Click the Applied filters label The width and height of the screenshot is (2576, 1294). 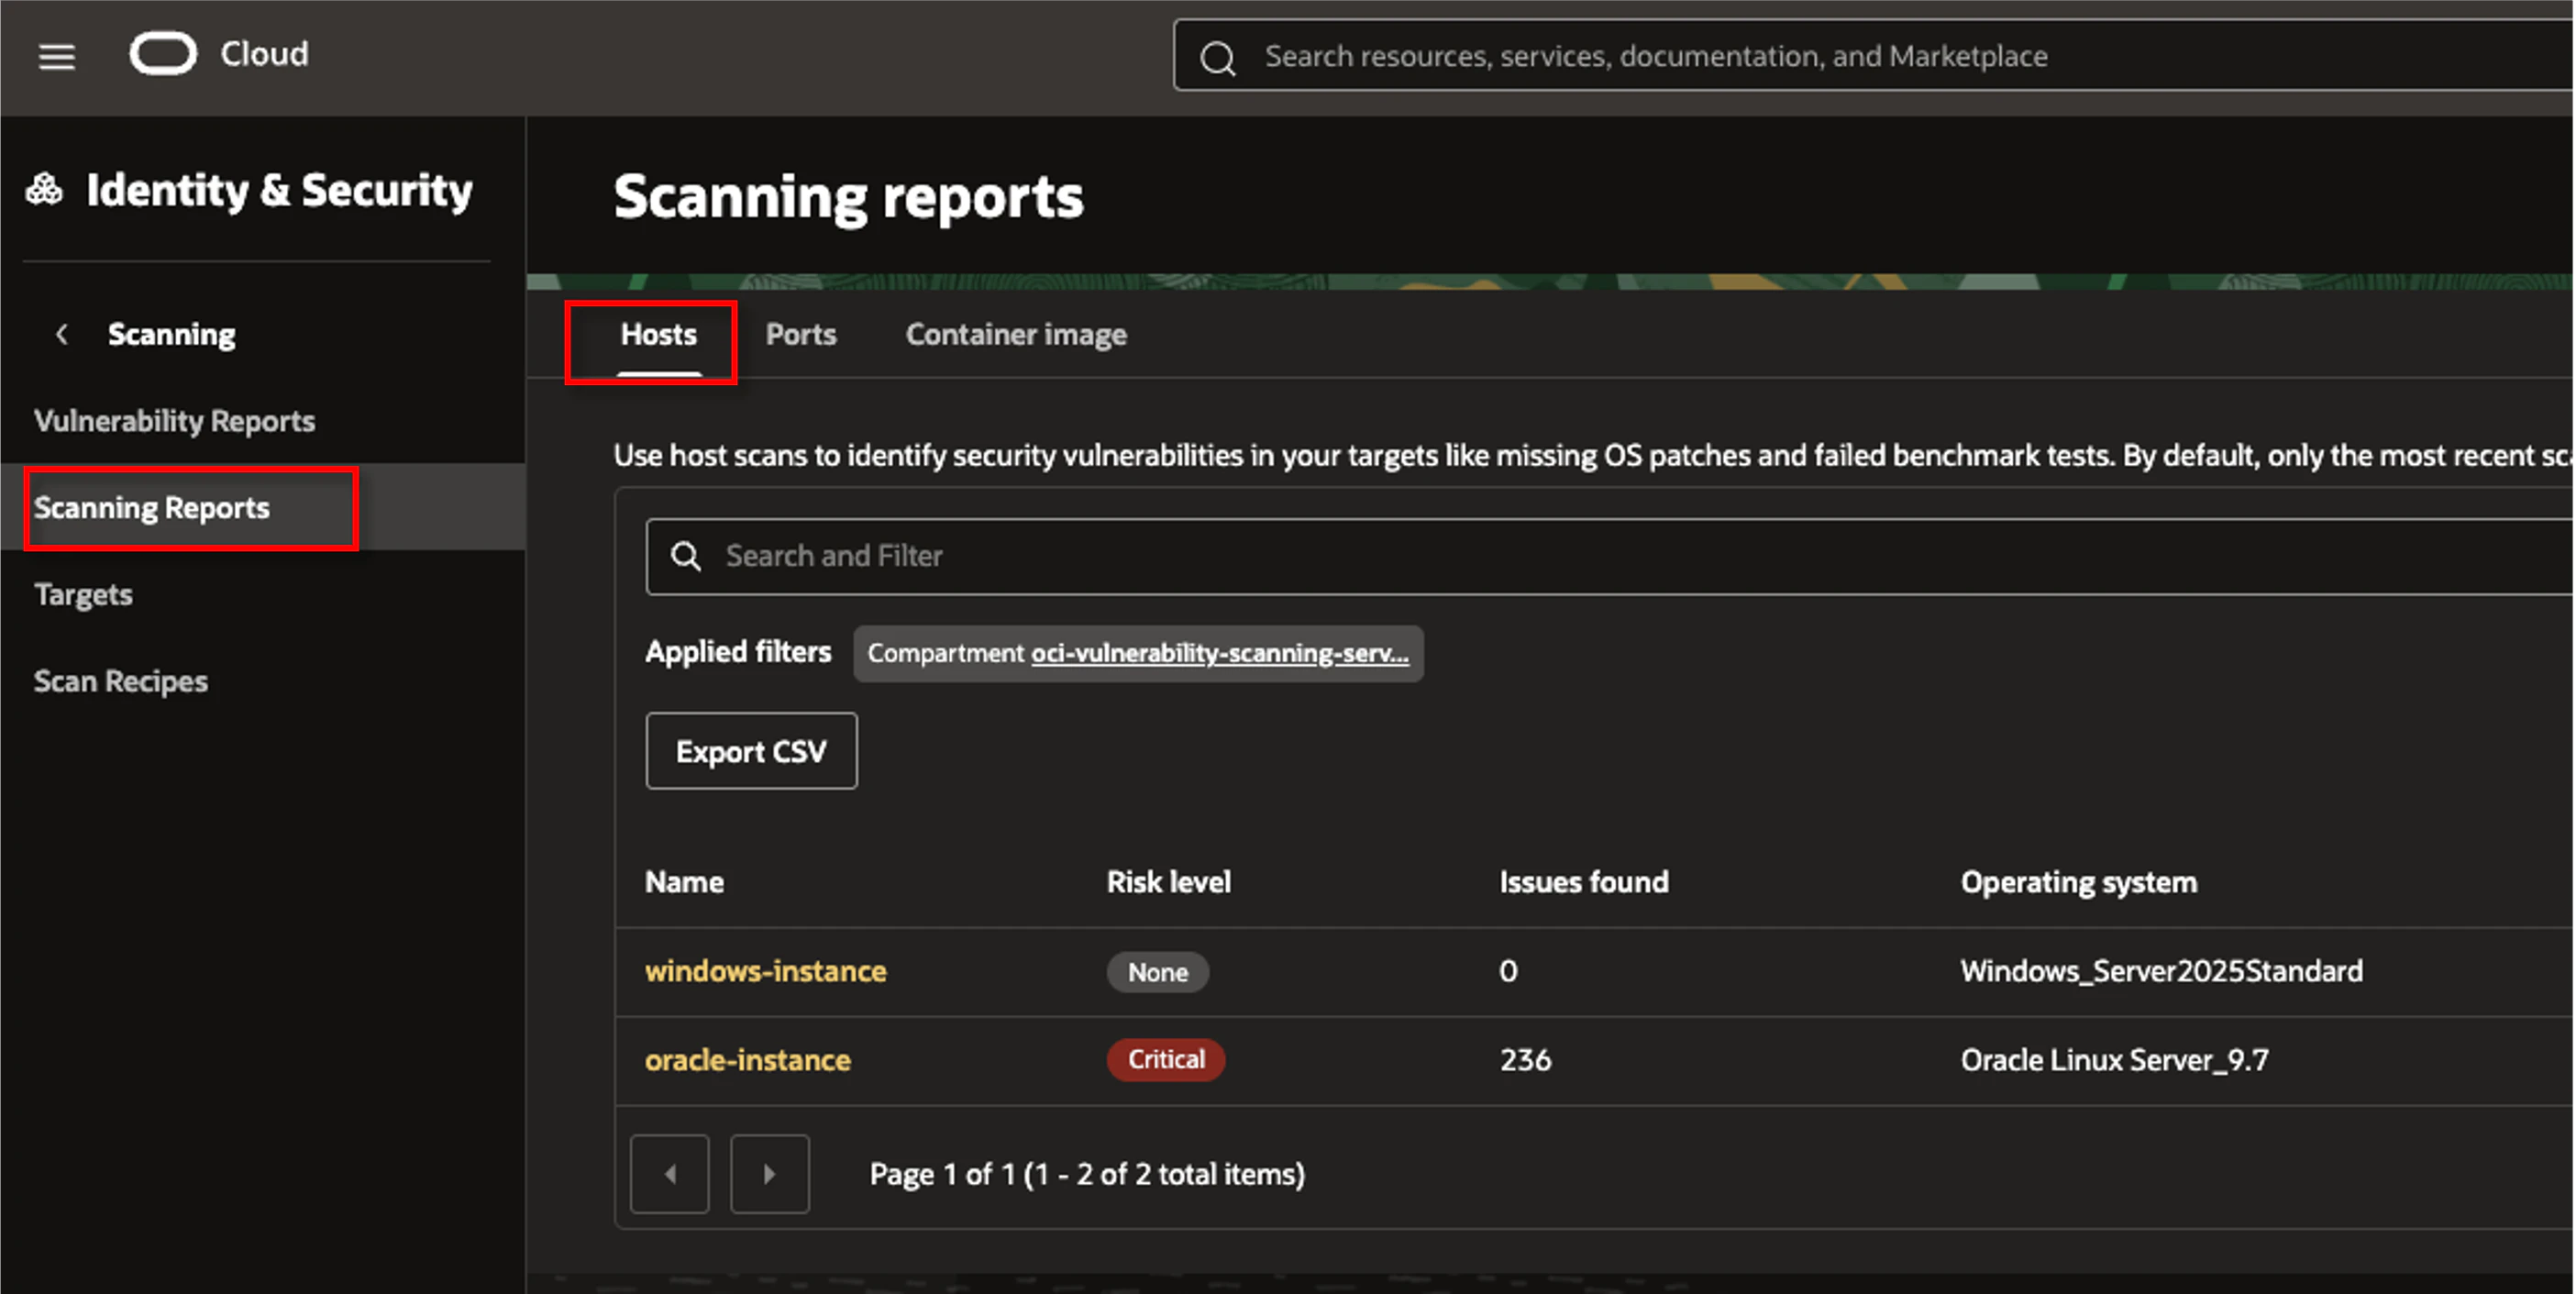738,652
